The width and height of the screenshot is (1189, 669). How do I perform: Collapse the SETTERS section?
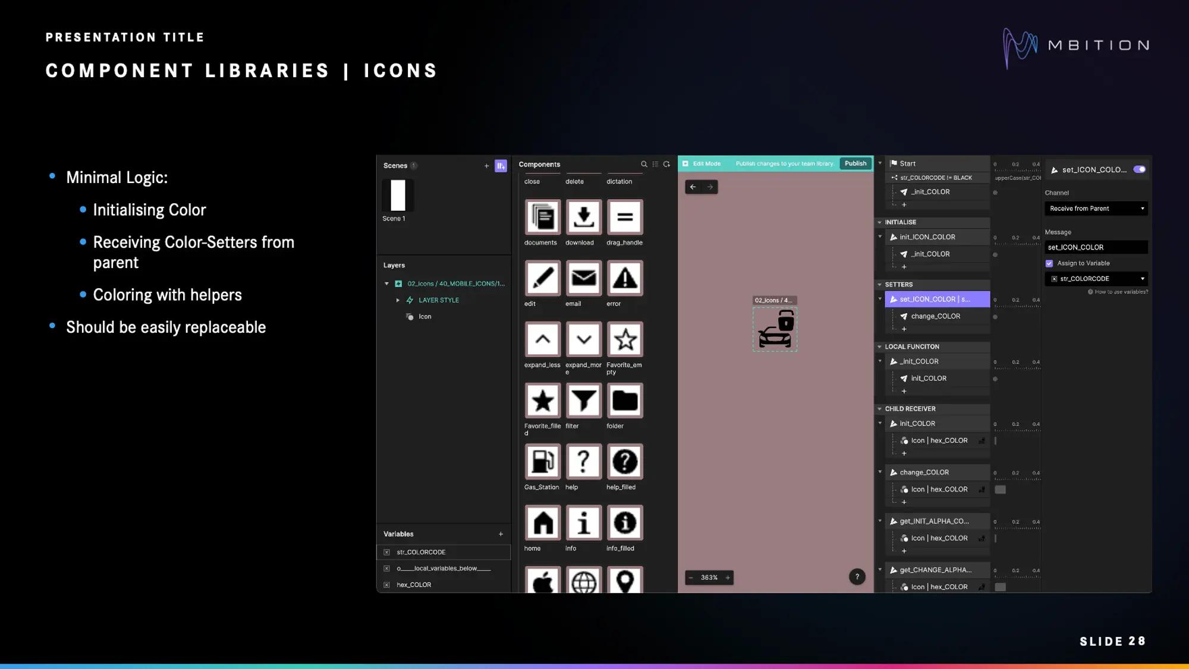click(x=880, y=285)
